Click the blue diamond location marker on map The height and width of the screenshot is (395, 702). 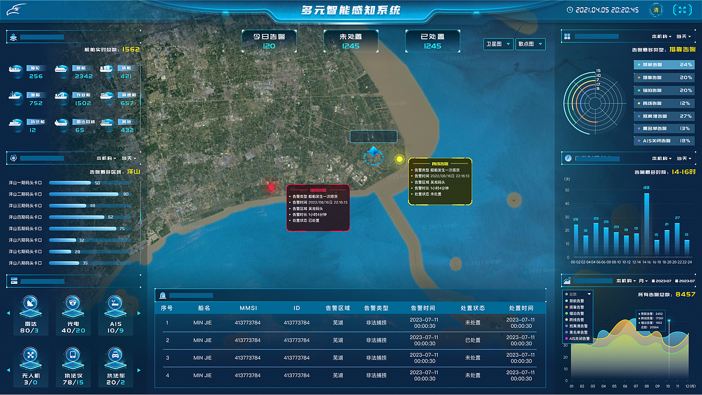click(373, 151)
